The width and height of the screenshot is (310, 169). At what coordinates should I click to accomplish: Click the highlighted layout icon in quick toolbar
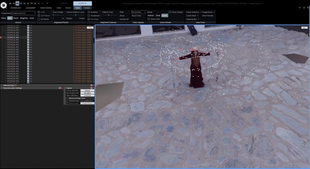tap(17, 3)
